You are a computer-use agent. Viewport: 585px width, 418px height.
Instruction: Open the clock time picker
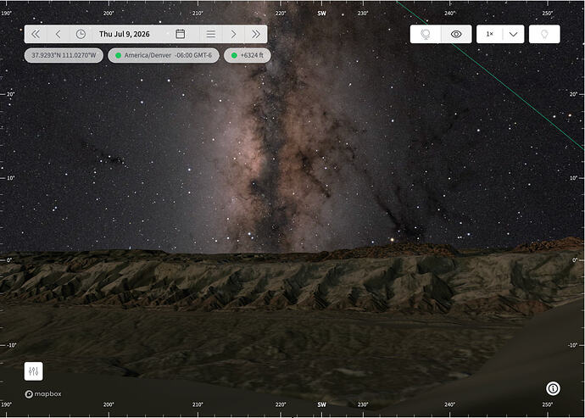coord(81,34)
